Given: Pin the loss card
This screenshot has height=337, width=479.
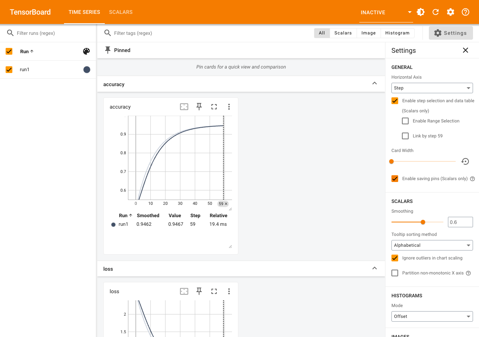Looking at the screenshot, I should (199, 291).
